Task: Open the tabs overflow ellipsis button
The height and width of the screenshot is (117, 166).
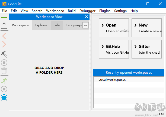Action: click(85, 25)
